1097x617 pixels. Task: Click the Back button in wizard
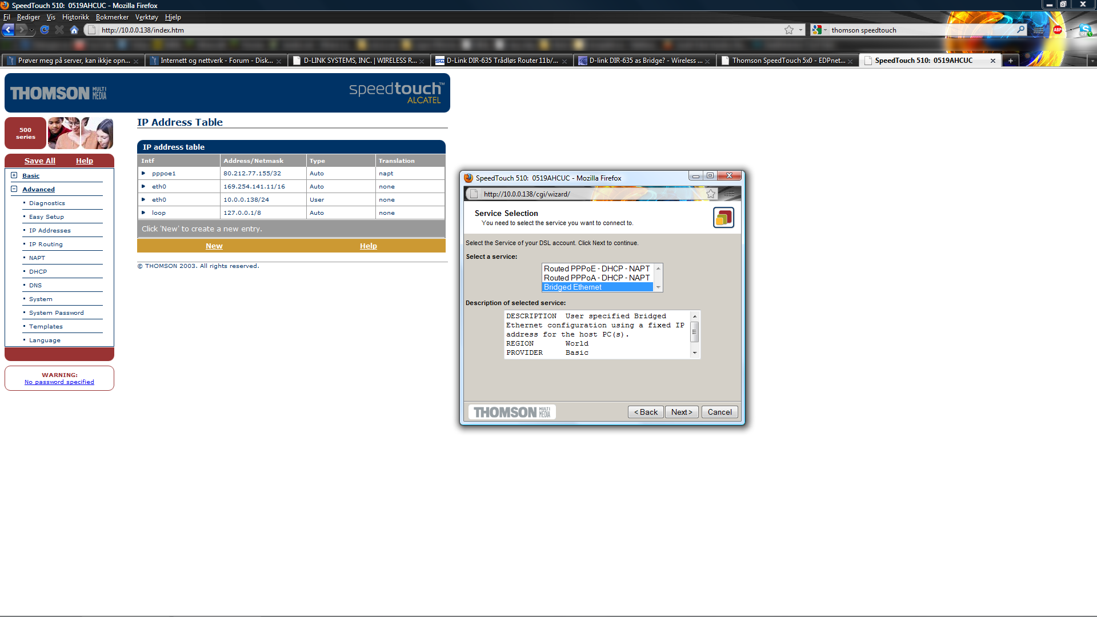tap(646, 412)
